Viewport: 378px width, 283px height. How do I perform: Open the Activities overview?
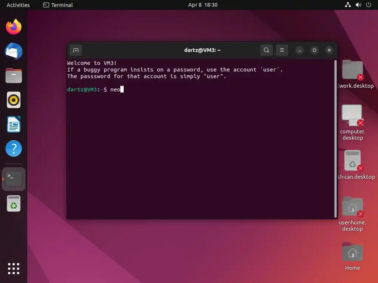[x=18, y=5]
